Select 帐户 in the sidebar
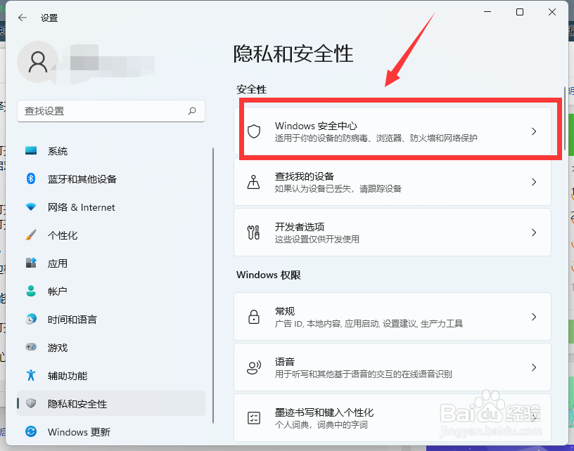This screenshot has width=574, height=451. click(111, 292)
